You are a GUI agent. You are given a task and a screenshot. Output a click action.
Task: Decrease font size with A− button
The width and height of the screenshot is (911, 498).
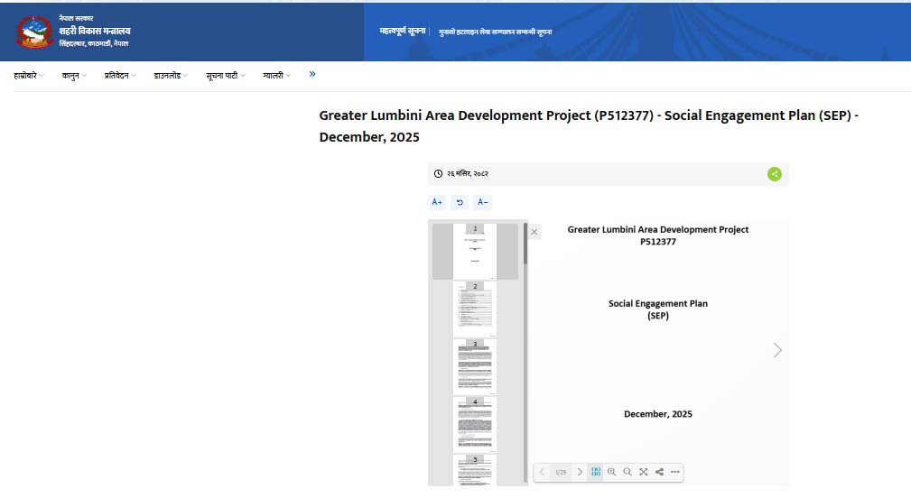click(483, 202)
